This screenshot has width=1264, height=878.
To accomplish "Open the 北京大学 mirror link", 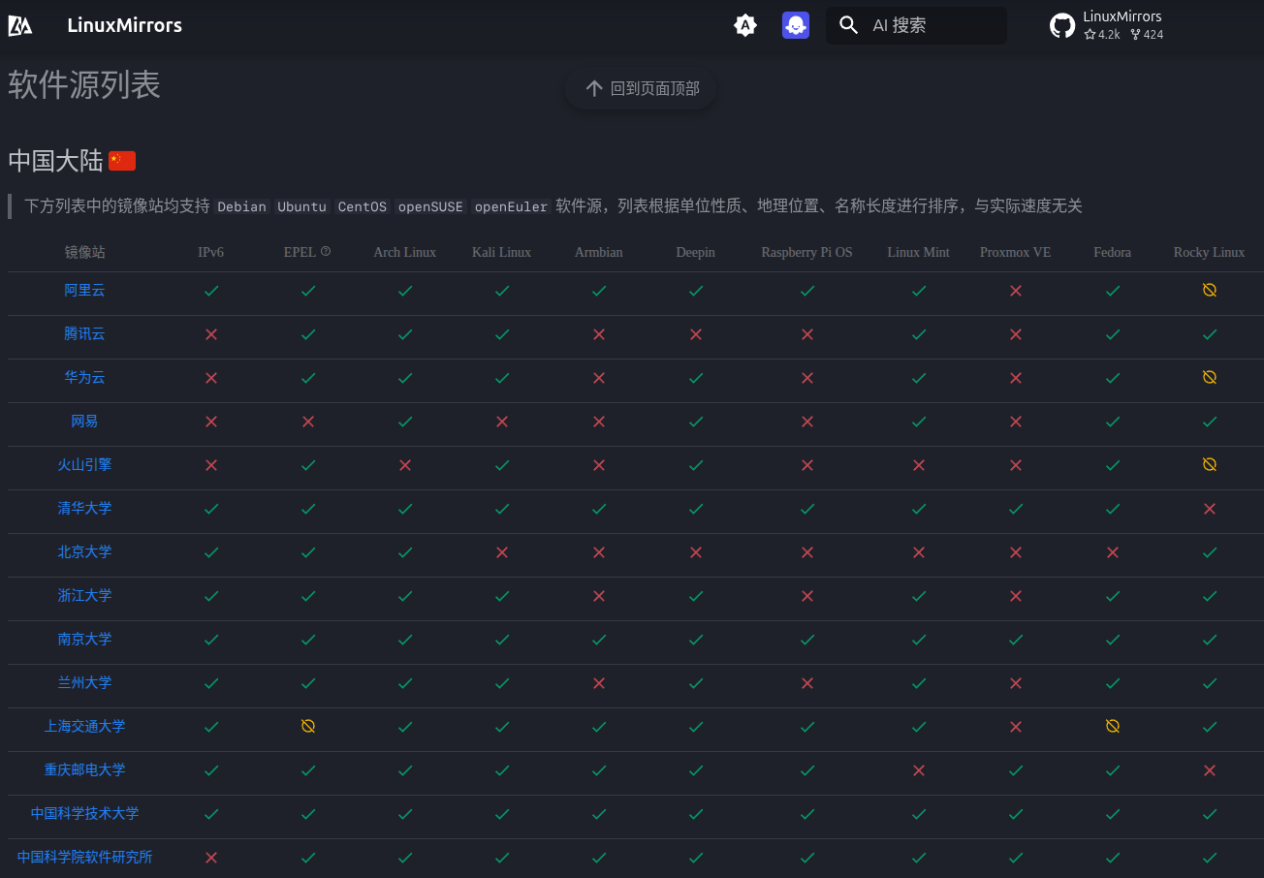I will coord(85,551).
